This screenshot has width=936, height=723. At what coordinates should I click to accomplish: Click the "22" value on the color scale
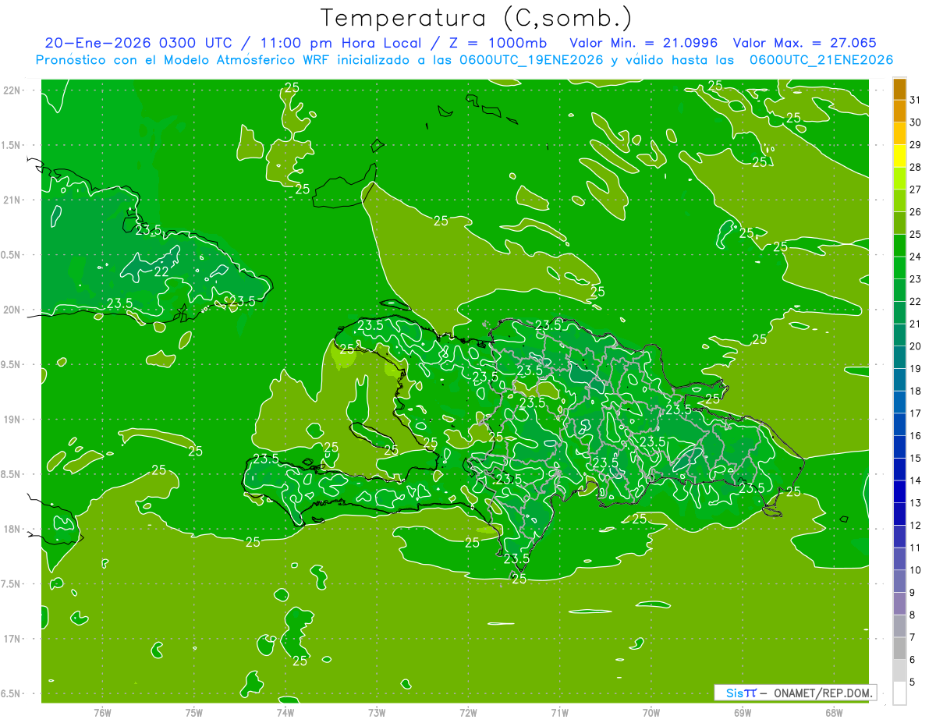(x=916, y=301)
